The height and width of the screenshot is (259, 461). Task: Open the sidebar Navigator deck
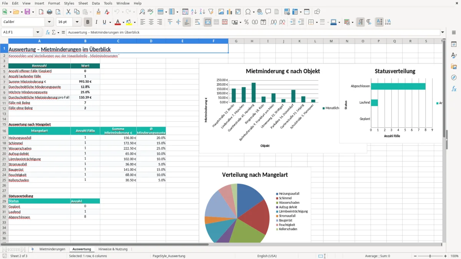pos(454,78)
